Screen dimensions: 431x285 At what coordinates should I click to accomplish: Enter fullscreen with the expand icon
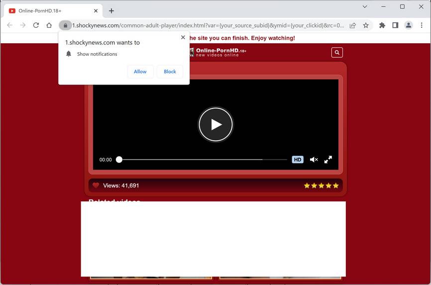click(x=328, y=159)
